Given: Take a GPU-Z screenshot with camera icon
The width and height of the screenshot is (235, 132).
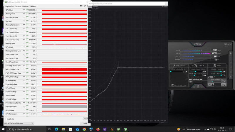Looking at the screenshot, I should (81, 6).
